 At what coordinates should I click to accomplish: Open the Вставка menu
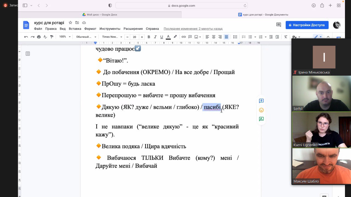point(75,29)
